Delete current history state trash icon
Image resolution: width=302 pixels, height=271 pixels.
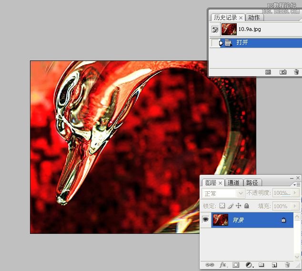pos(296,72)
